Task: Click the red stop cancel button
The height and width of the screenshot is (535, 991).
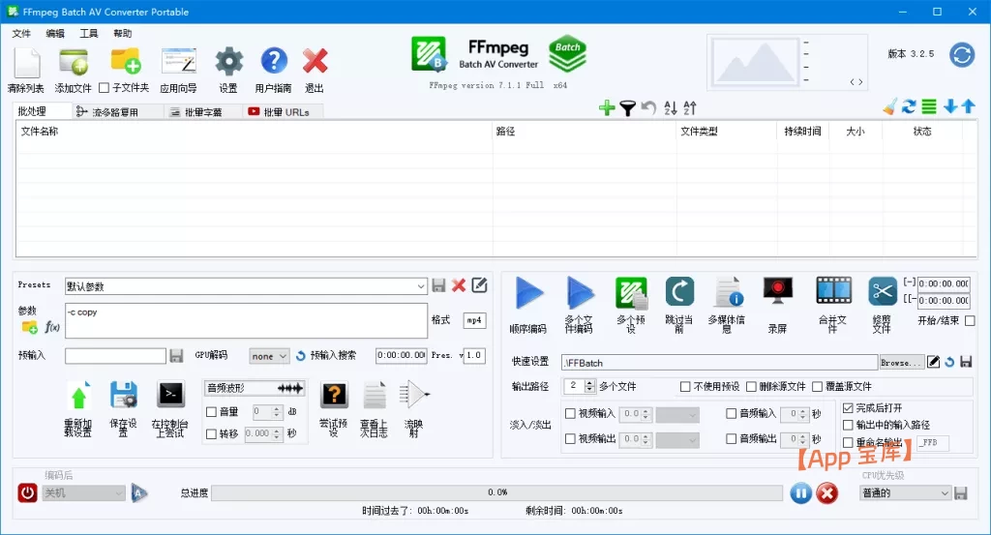Action: tap(826, 492)
